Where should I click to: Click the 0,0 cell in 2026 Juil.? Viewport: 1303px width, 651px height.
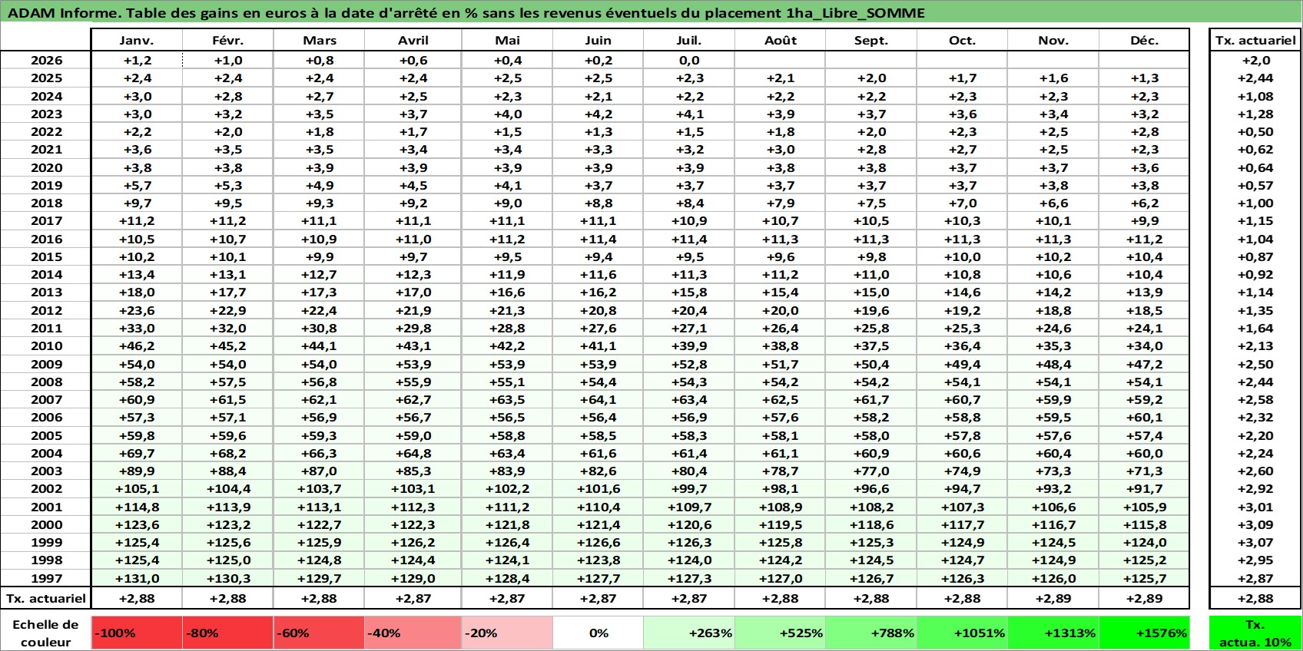(689, 60)
